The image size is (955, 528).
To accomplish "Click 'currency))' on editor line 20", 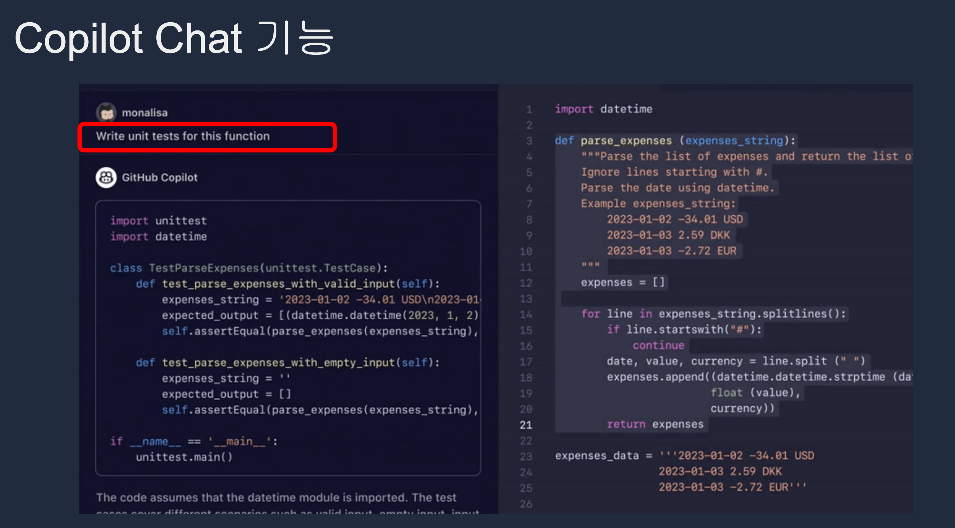I will point(743,409).
